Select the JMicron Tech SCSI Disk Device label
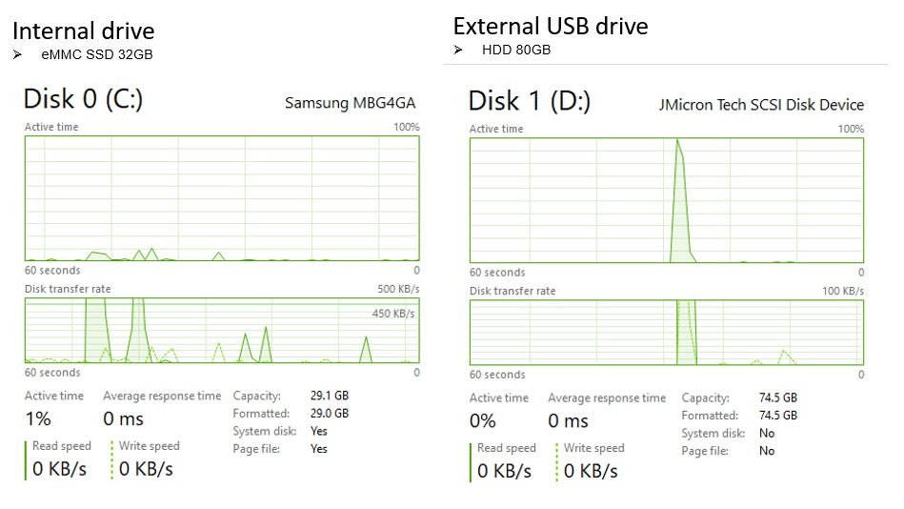This screenshot has height=509, width=904. (762, 105)
